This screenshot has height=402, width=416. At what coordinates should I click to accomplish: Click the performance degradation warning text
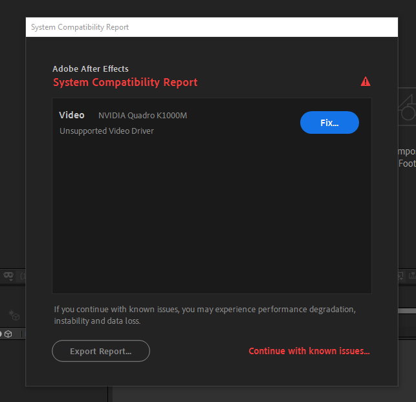coord(205,315)
